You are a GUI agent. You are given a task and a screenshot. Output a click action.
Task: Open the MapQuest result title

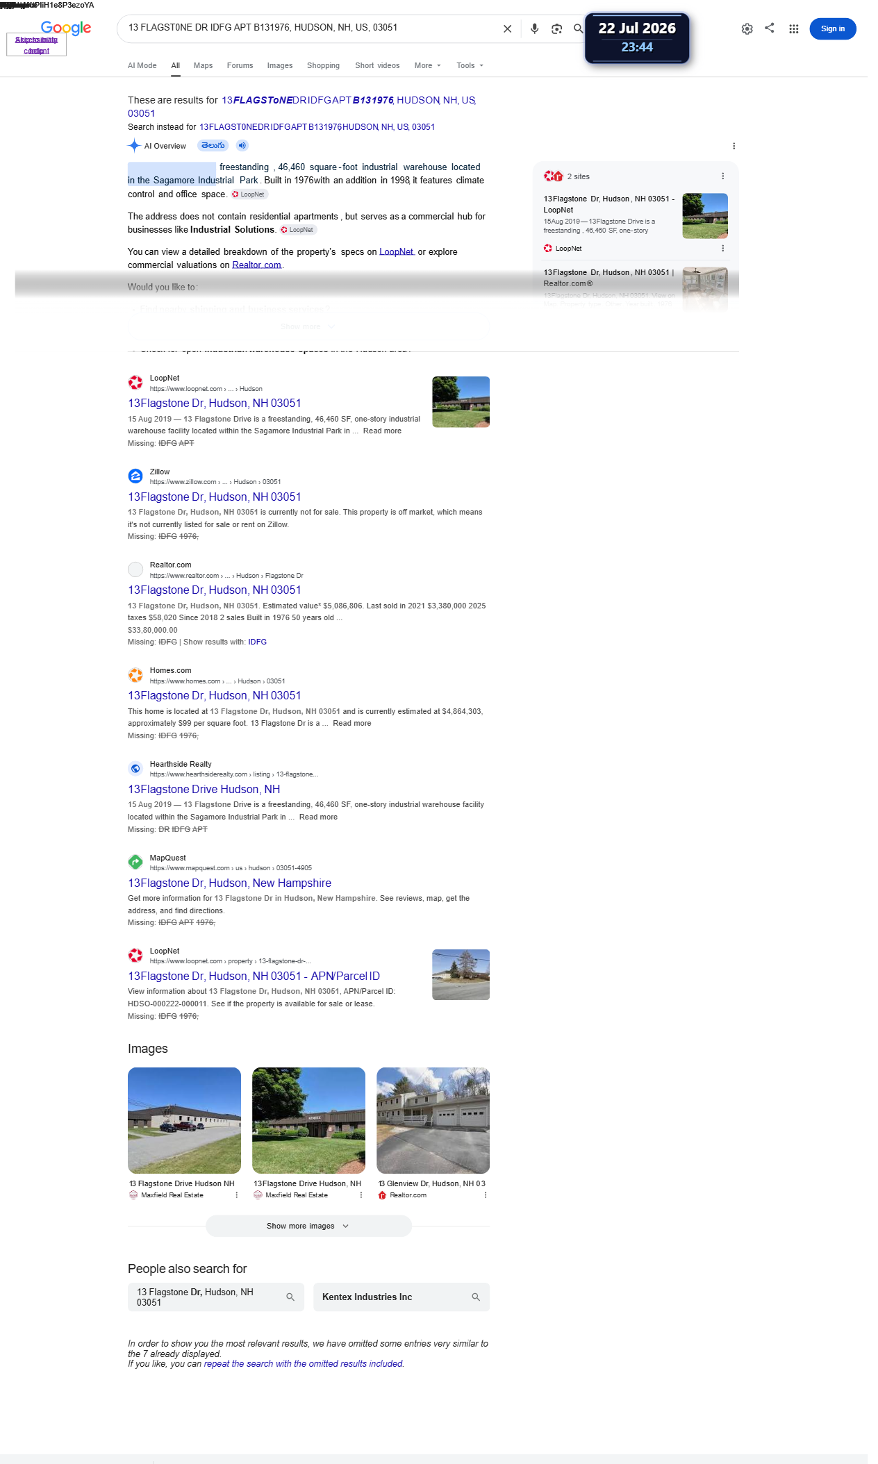click(229, 883)
